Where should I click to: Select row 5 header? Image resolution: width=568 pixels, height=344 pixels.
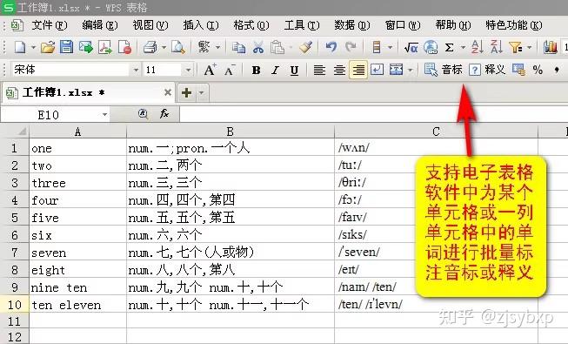[15, 218]
